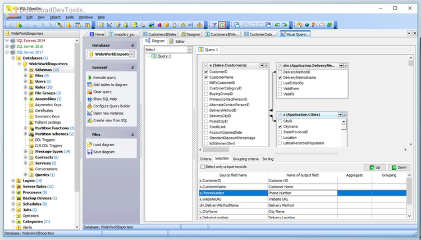Collapse the Database panel section
Image resolution: width=421 pixels, height=240 pixels.
coord(132,46)
